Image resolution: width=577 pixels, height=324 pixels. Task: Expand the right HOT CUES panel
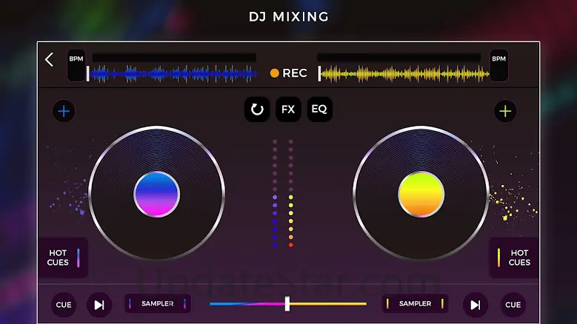(514, 257)
